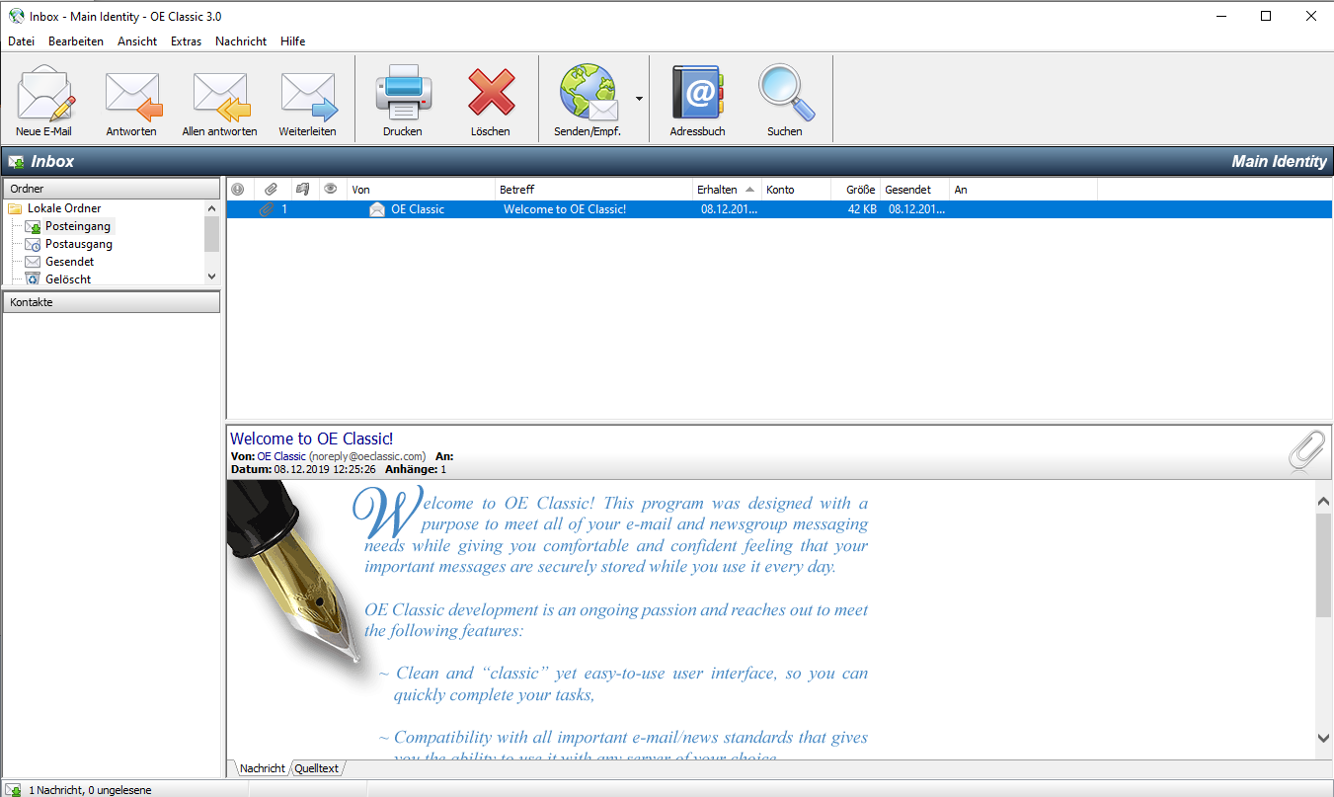
Task: Click the folder tree scroll down arrow
Action: pyautogui.click(x=211, y=278)
